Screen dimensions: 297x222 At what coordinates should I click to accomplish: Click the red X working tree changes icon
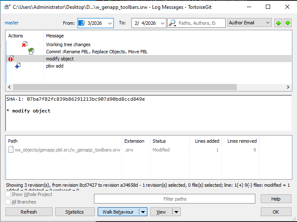(x=24, y=44)
